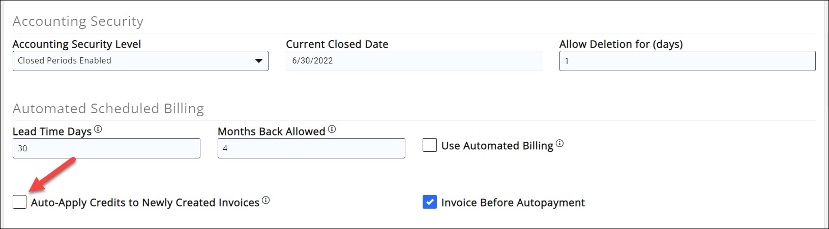
Task: Uncheck the Invoice Before Autopayment checkbox
Action: coord(430,202)
